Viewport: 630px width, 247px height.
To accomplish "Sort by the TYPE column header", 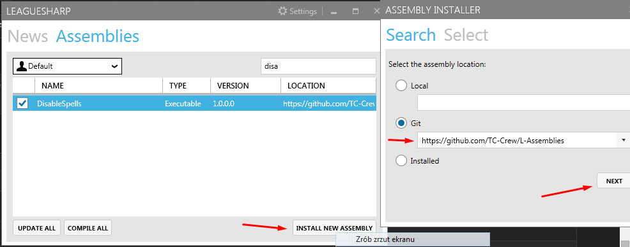I will coord(187,86).
